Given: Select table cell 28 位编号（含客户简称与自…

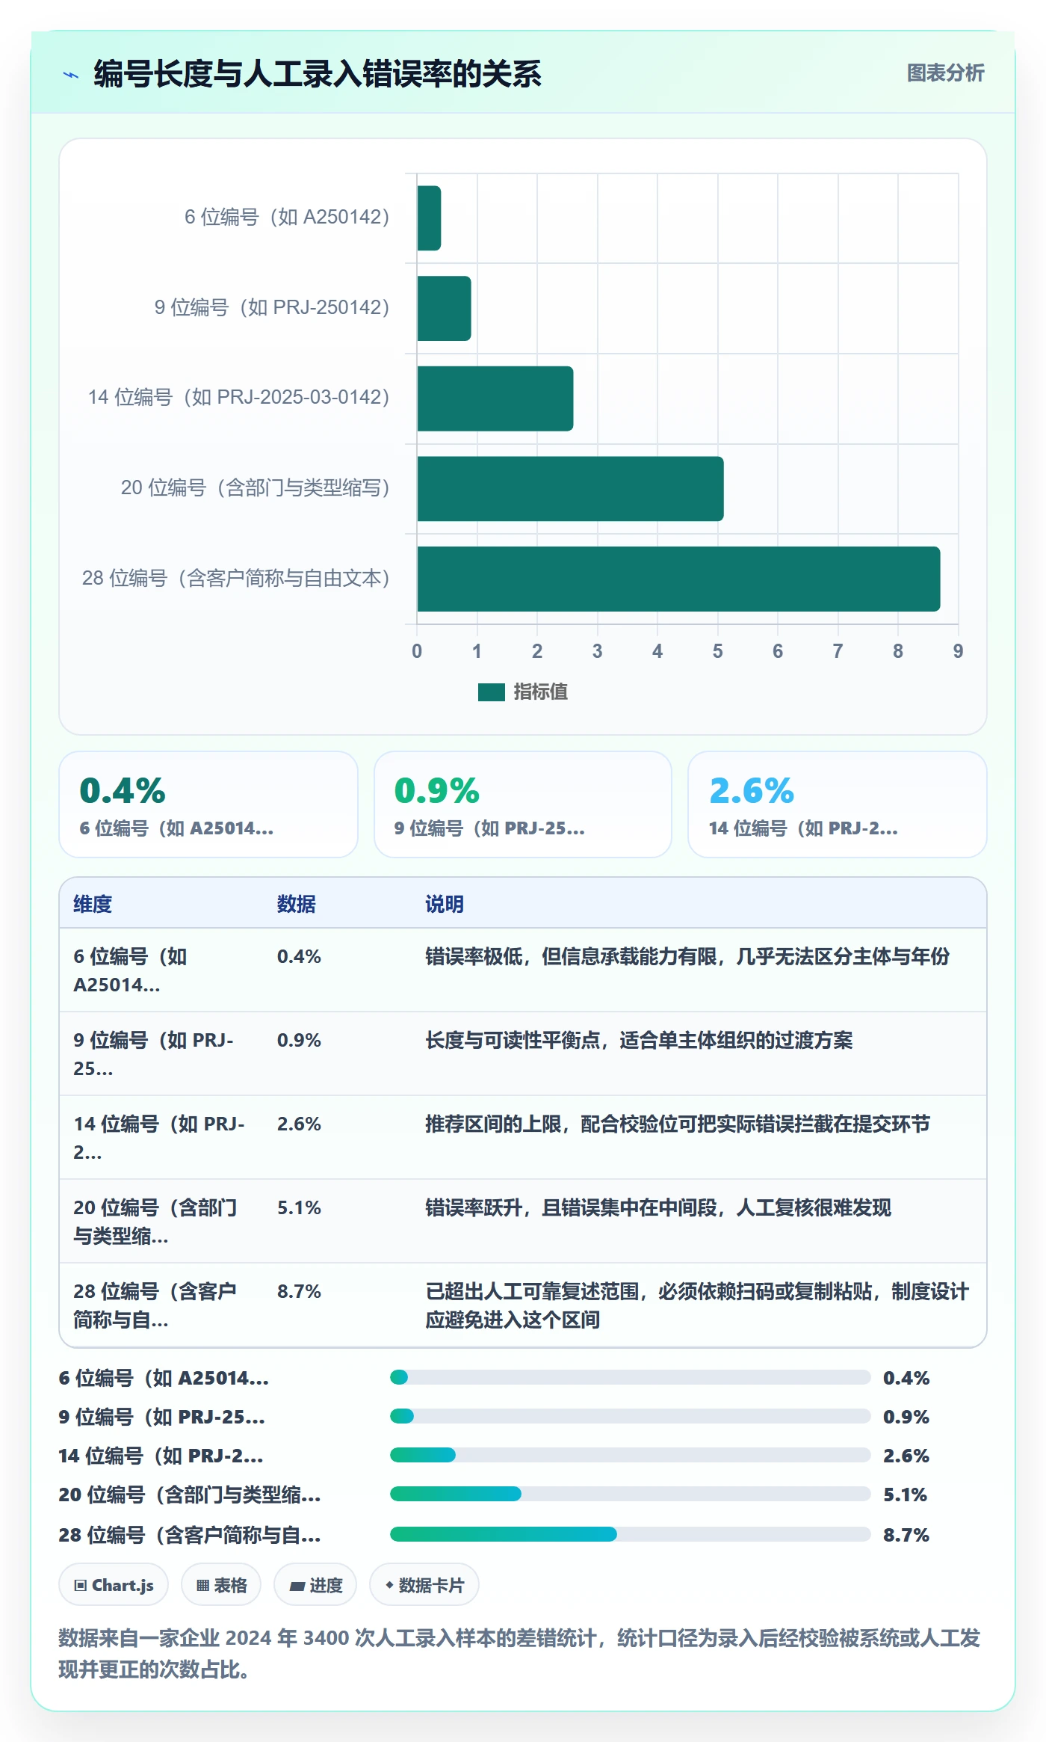Looking at the screenshot, I should click(x=161, y=1305).
